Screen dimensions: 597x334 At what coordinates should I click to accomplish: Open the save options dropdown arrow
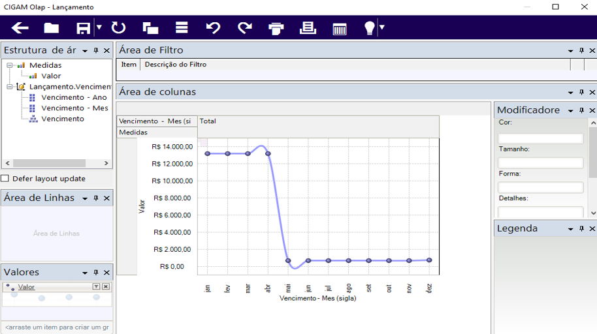coord(99,27)
